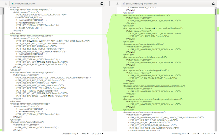
Task: Push green change left with arrow icon
Action: point(116,15)
